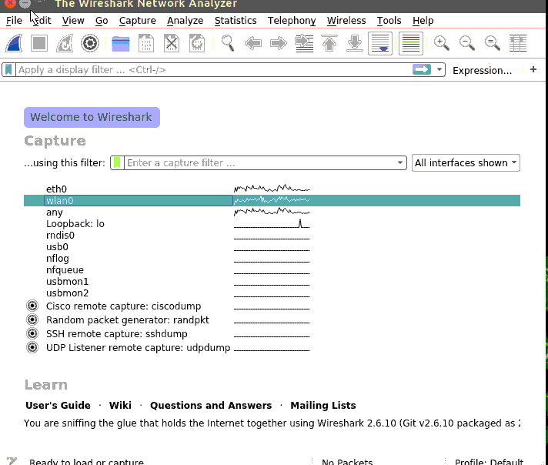Image resolution: width=548 pixels, height=465 pixels.
Task: Open UDP Listener remote capture options icon
Action: [32, 347]
